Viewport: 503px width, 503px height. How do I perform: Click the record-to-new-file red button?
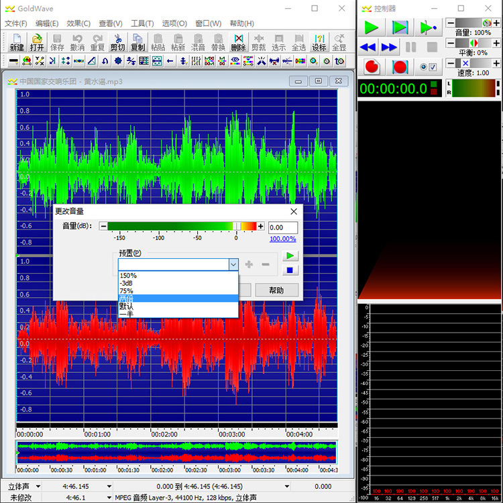(x=372, y=66)
